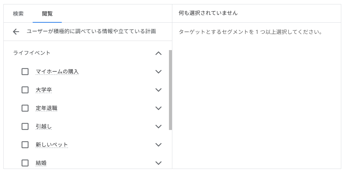Expand the 結婚 chevron
The image size is (346, 175).
tap(158, 163)
